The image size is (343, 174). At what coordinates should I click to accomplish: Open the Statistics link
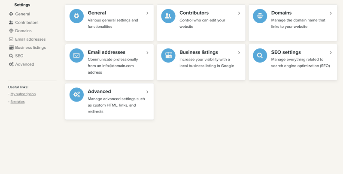[x=18, y=102]
